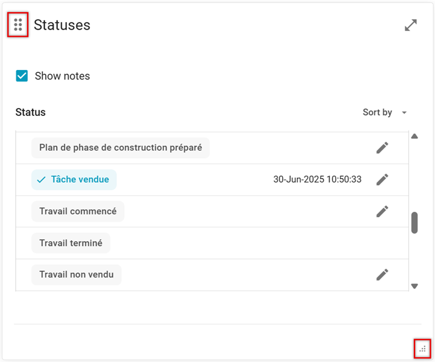This screenshot has width=435, height=362.
Task: Click the drag handle beside Statuses title
Action: click(x=18, y=25)
